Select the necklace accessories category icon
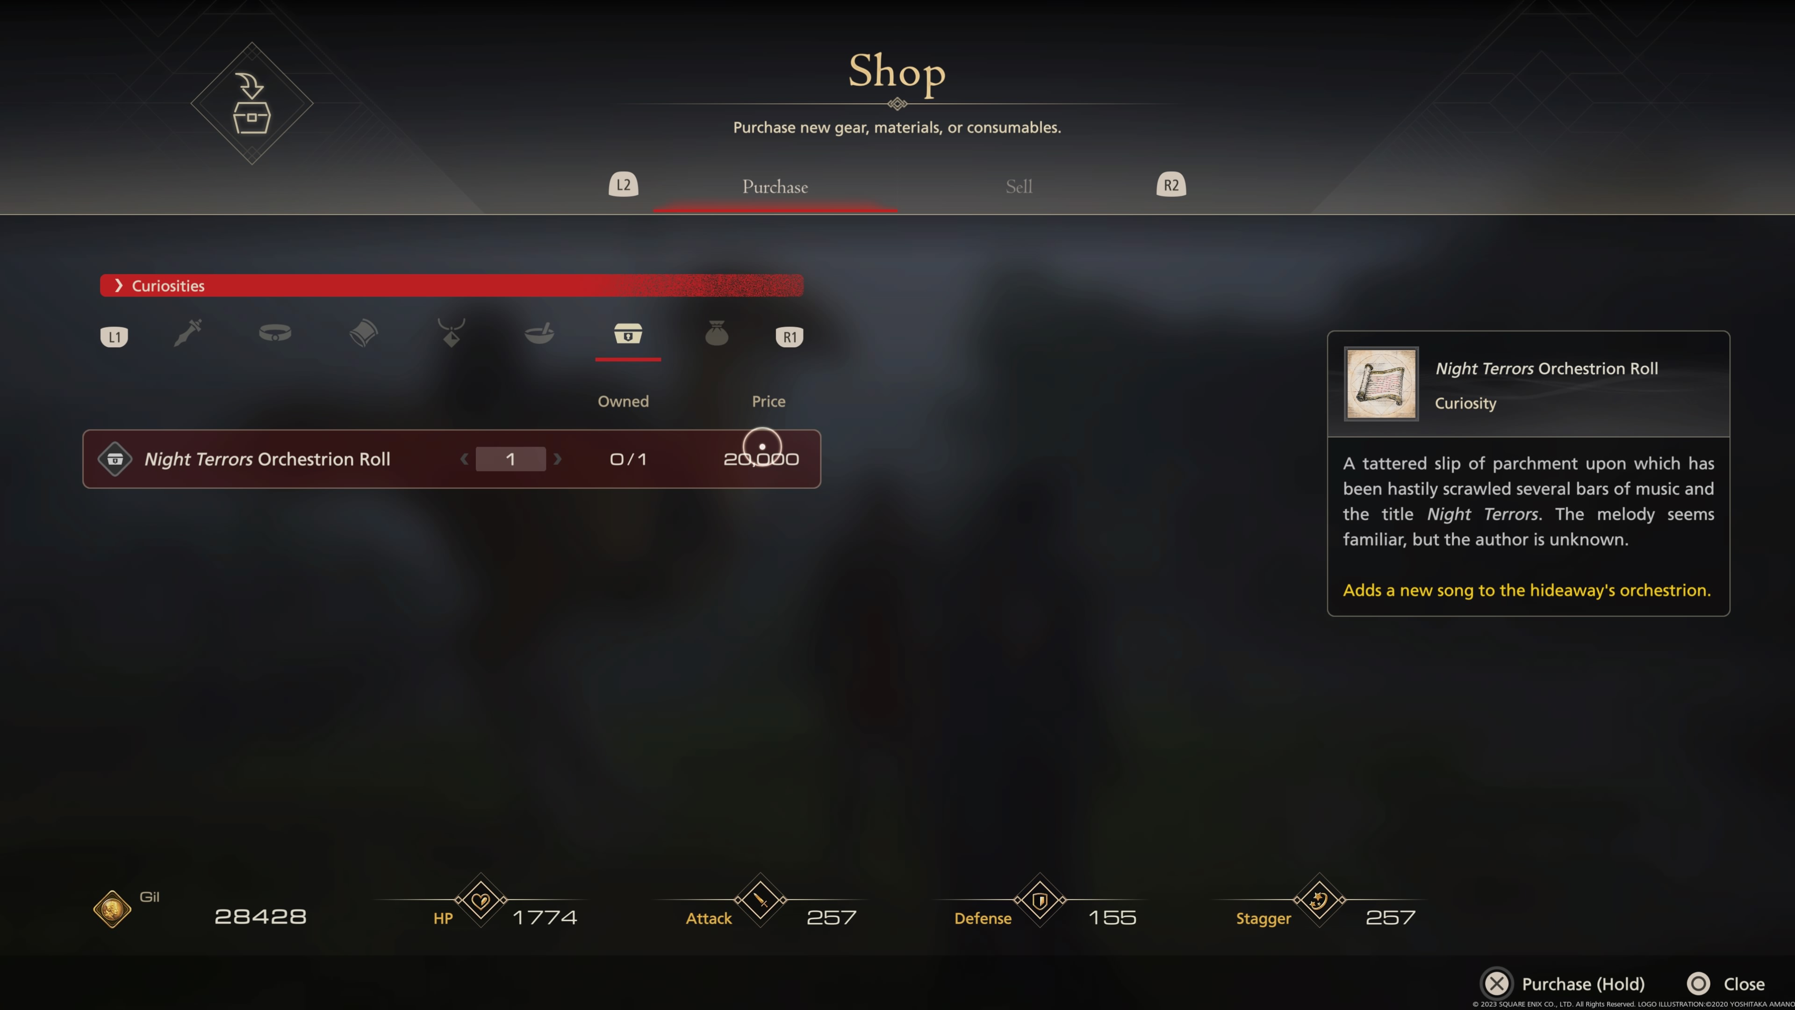 pyautogui.click(x=452, y=333)
